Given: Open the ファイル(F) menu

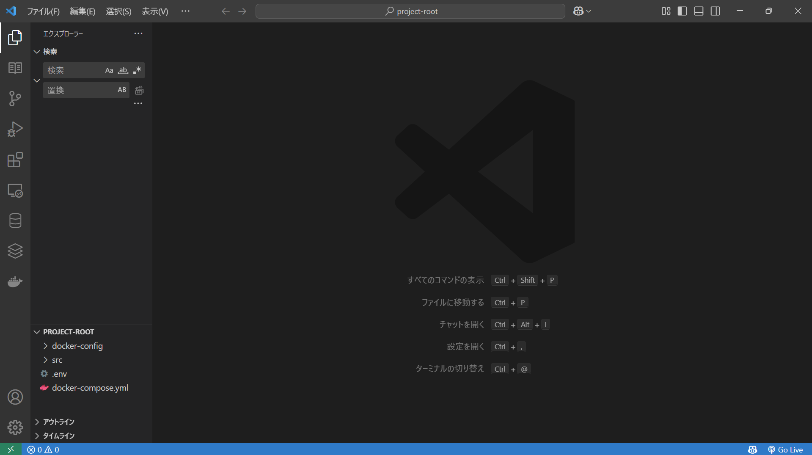Looking at the screenshot, I should 44,11.
